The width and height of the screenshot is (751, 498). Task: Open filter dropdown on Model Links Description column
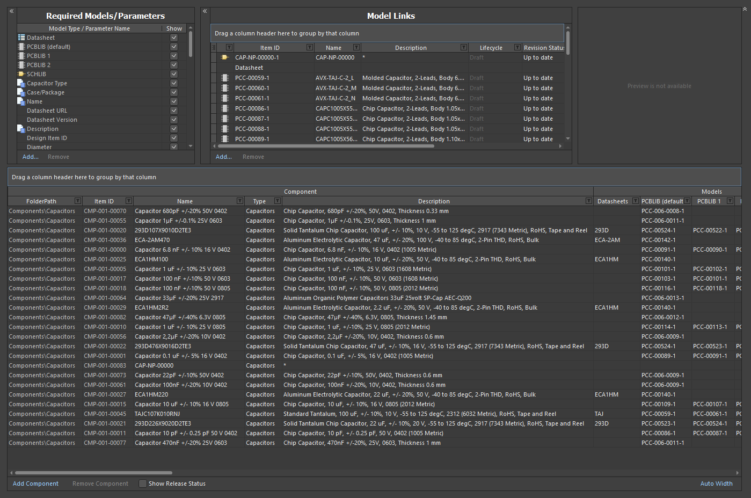click(x=464, y=48)
